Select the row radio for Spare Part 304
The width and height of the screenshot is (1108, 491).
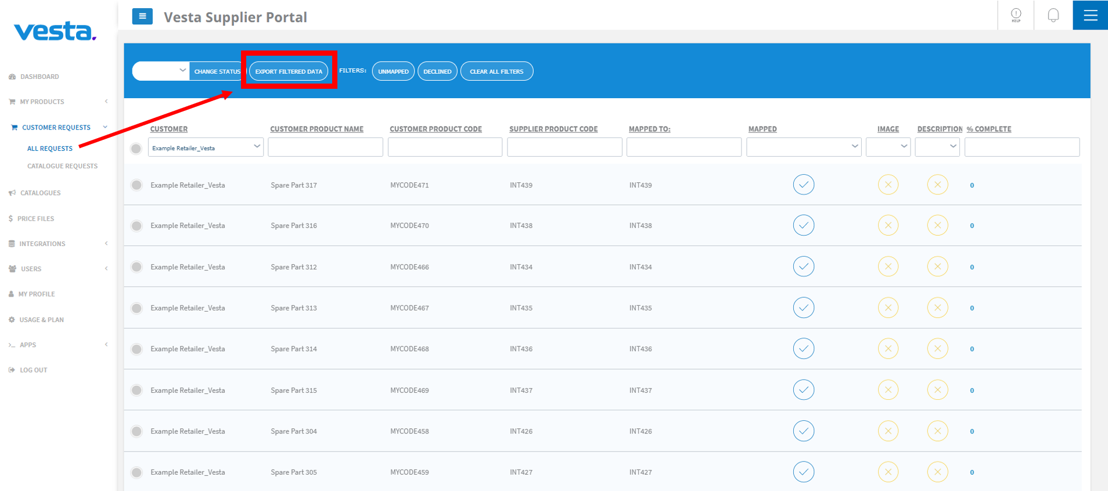[x=136, y=431]
